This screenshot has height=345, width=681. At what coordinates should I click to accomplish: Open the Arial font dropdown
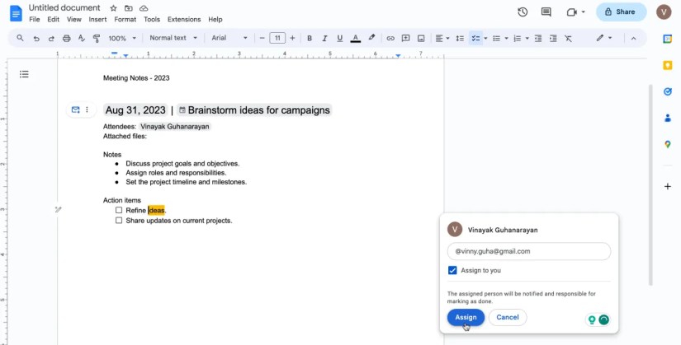tap(229, 38)
